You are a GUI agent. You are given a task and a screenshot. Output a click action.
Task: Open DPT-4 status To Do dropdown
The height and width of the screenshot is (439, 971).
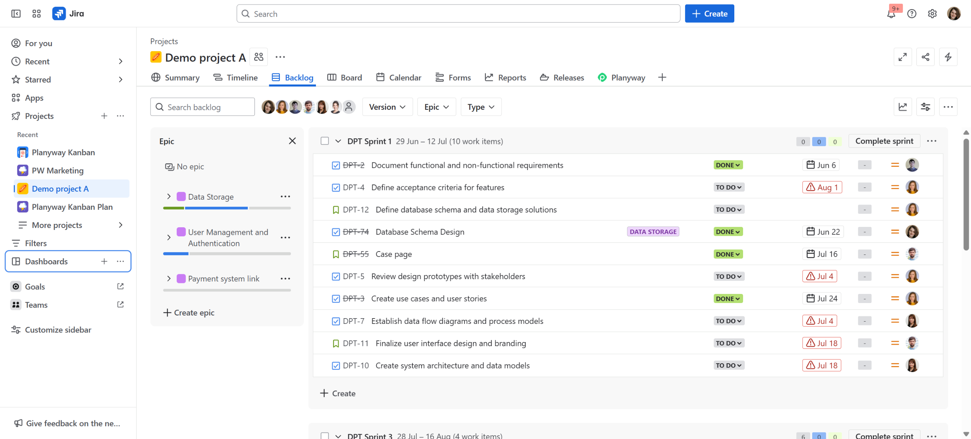729,187
